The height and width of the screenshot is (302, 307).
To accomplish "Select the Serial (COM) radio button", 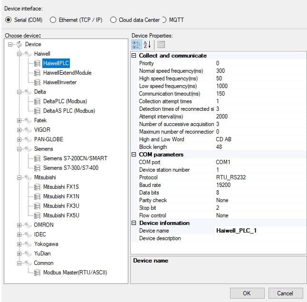I will [x=8, y=20].
